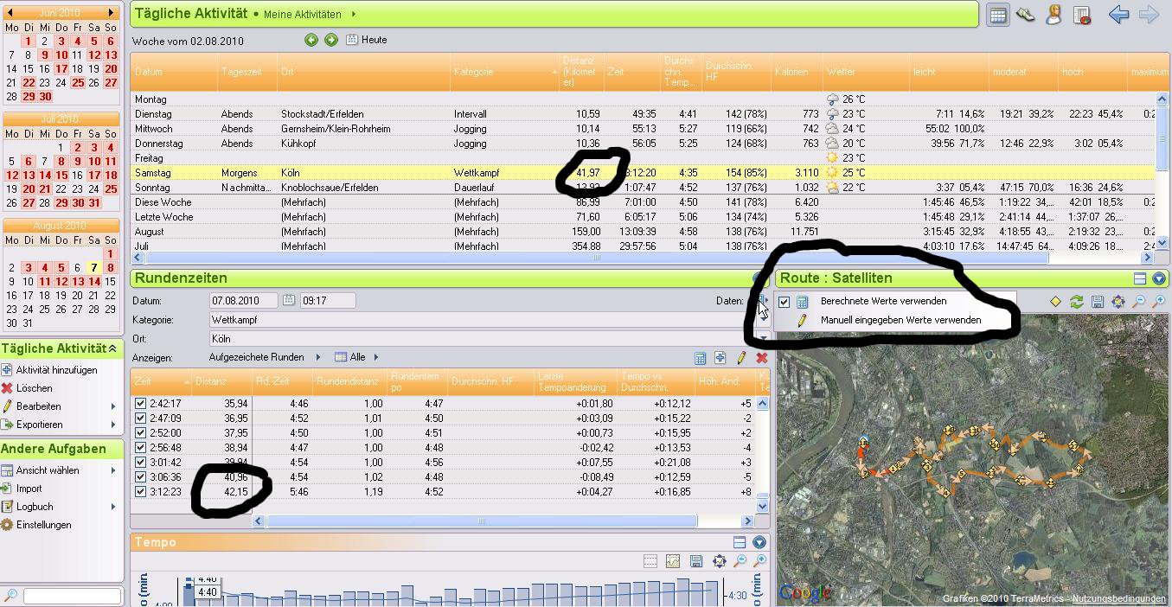Uncheck the lap at 2:42:17
This screenshot has height=607, width=1172.
[141, 403]
